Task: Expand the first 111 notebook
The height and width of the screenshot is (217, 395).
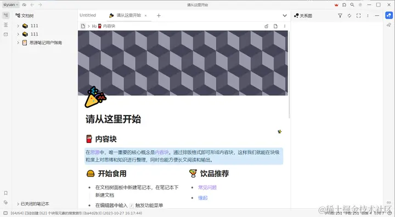Action: (18, 26)
